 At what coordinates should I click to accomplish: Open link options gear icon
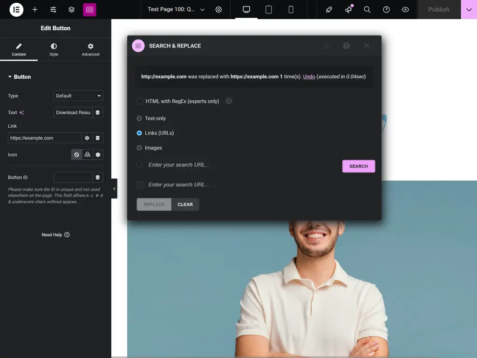click(x=87, y=138)
